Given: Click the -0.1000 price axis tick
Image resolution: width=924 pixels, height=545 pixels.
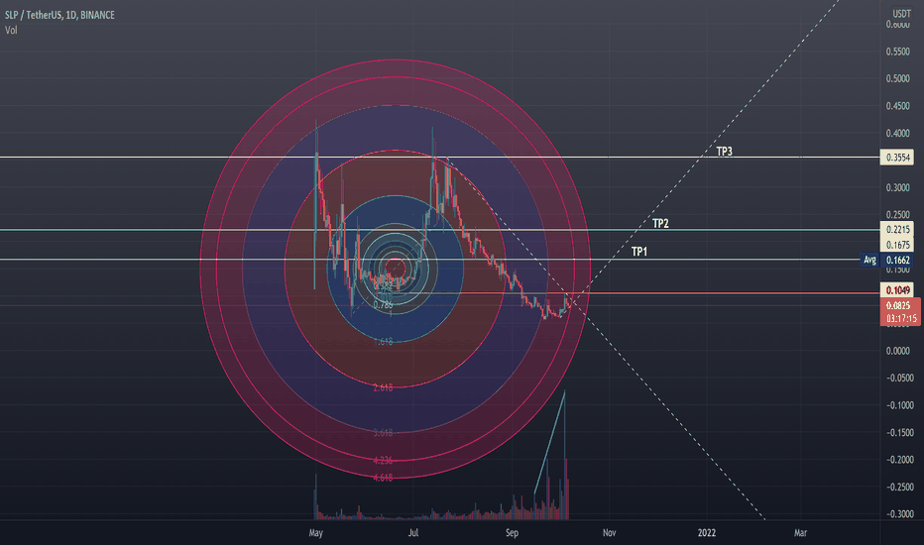Looking at the screenshot, I should [900, 405].
